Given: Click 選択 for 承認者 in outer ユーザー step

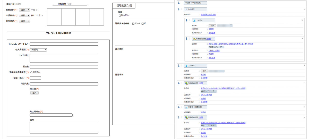Looking at the screenshot, I should (x=204, y=71).
